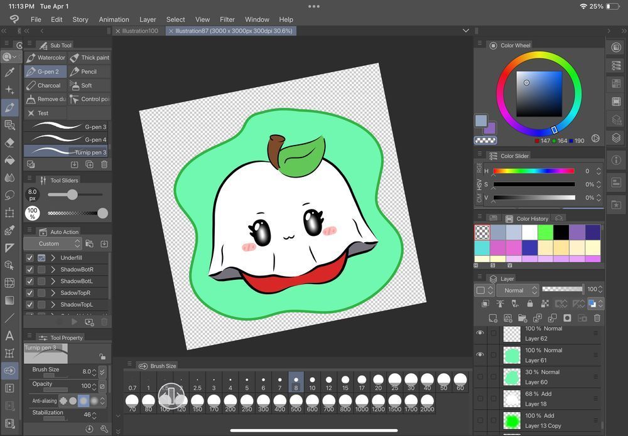The height and width of the screenshot is (436, 628).
Task: Open the Animation menu
Action: [114, 19]
